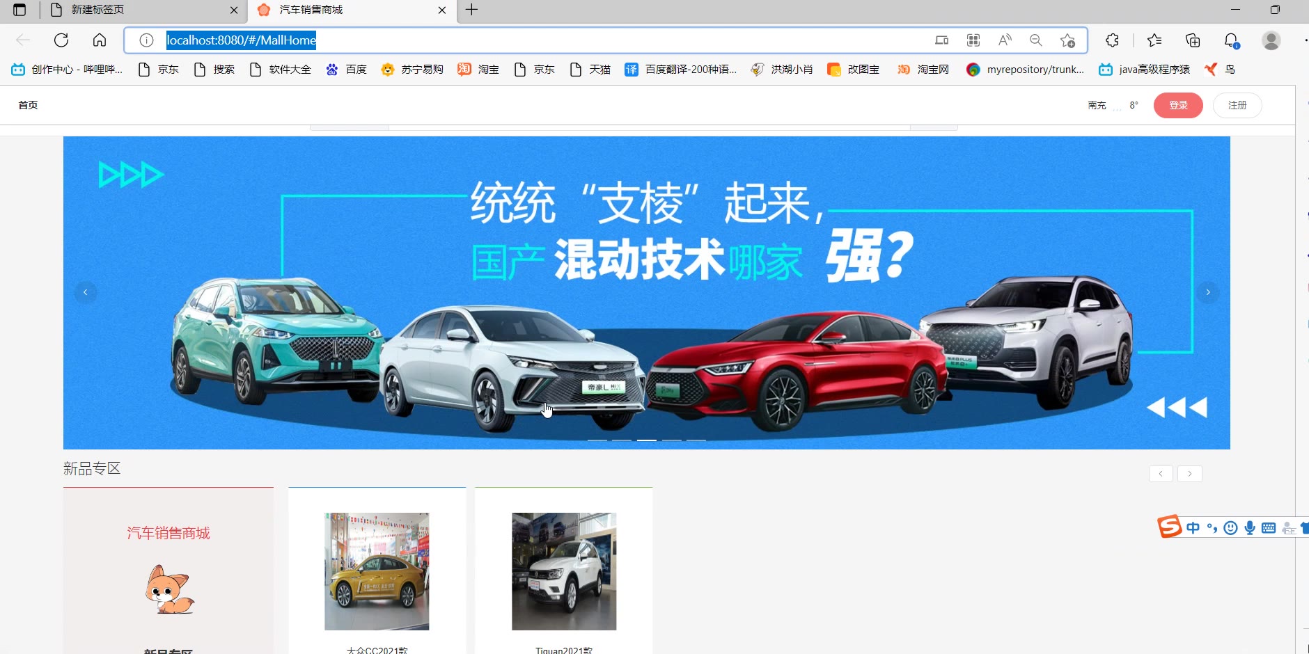Select the first carousel indicator dash
The height and width of the screenshot is (654, 1309).
click(x=597, y=440)
